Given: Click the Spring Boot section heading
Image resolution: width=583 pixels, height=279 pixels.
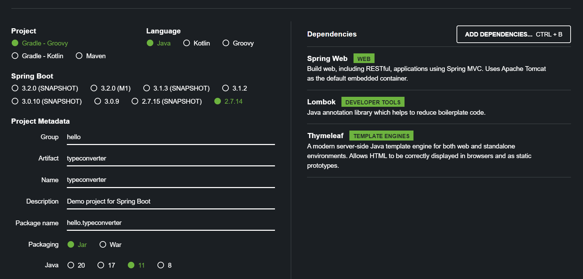Looking at the screenshot, I should 32,76.
